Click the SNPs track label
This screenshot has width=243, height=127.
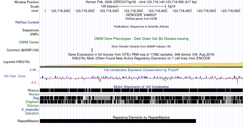click(x=35, y=34)
